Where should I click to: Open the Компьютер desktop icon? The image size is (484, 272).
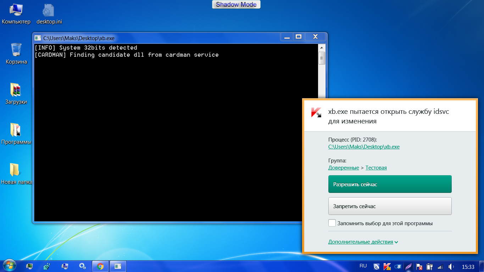16,14
